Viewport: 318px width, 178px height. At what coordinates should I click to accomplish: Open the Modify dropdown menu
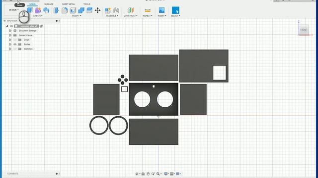point(77,16)
